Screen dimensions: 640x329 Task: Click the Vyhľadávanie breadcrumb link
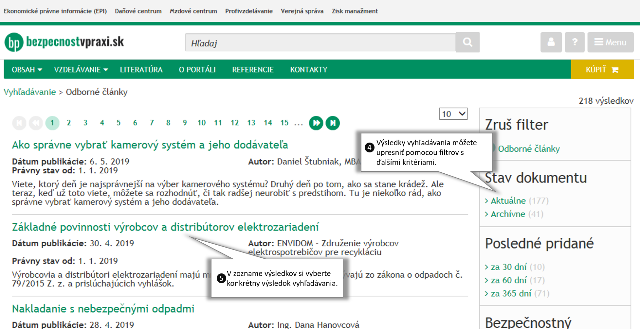pos(30,92)
